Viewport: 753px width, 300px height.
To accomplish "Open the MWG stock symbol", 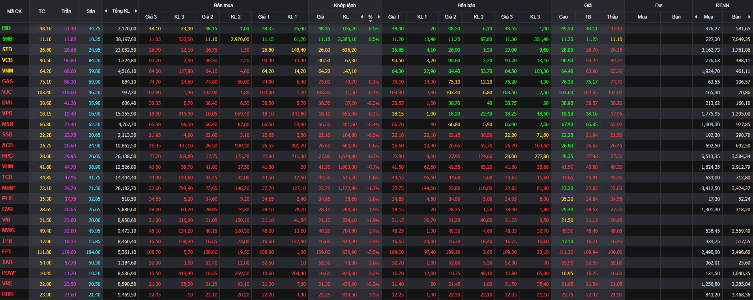I will pyautogui.click(x=8, y=231).
